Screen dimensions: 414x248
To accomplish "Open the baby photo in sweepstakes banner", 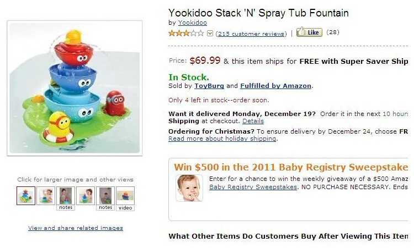I will pos(189,188).
